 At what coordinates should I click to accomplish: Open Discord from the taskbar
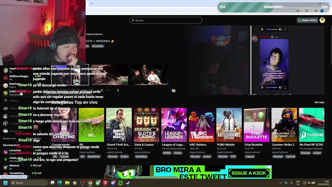click(113, 183)
